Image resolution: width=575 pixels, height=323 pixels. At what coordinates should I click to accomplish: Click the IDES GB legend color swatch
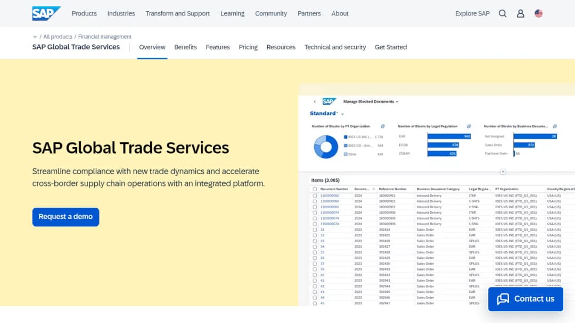click(346, 146)
